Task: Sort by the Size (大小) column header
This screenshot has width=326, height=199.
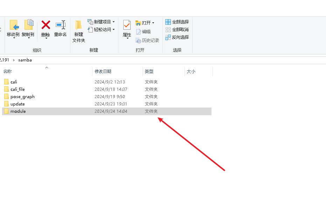Action: point(191,72)
